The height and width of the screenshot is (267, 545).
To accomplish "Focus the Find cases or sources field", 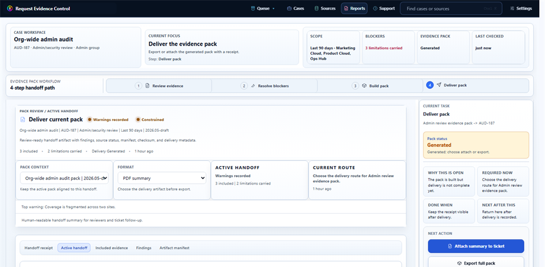I will 451,8.
